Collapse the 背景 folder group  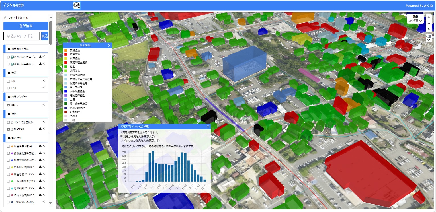(26, 73)
